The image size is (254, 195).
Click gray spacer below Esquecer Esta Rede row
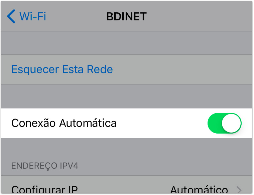pyautogui.click(x=126, y=96)
